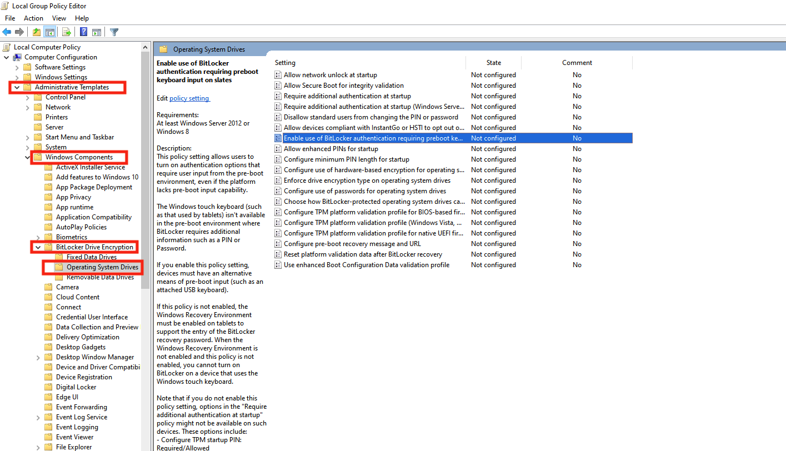This screenshot has height=451, width=786.
Task: Open Help via the blue question mark icon
Action: click(x=83, y=32)
